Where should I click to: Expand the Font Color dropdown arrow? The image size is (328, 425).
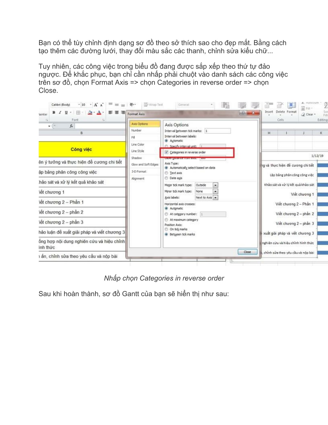[103, 113]
